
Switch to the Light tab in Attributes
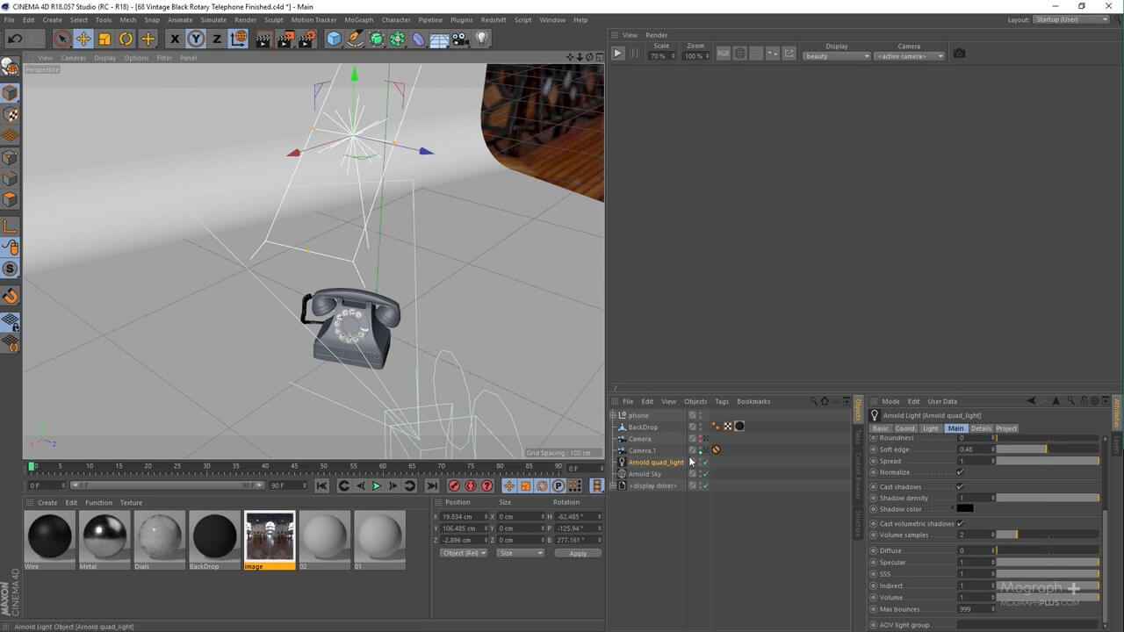click(x=930, y=428)
